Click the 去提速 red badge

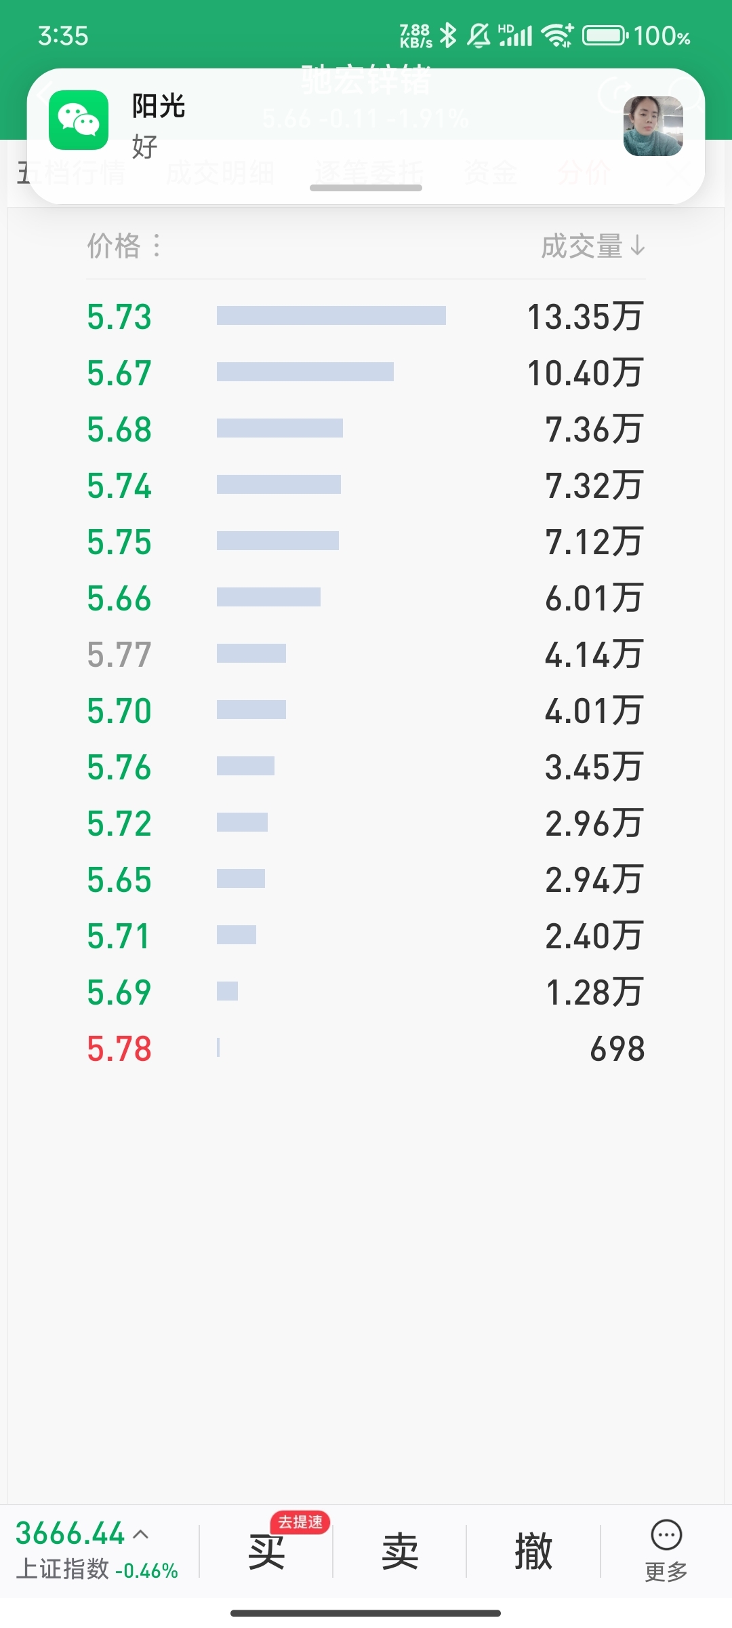click(x=300, y=1522)
